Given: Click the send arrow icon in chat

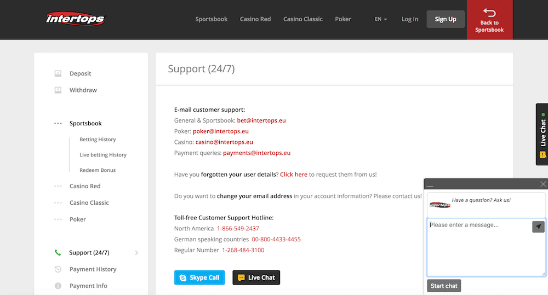Looking at the screenshot, I should (538, 227).
